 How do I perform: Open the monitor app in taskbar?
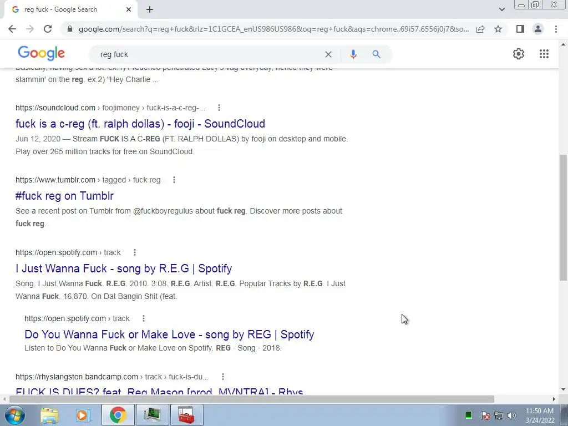153,415
